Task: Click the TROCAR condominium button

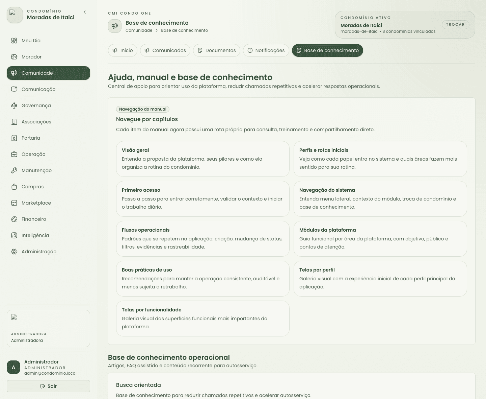Action: 455,24
